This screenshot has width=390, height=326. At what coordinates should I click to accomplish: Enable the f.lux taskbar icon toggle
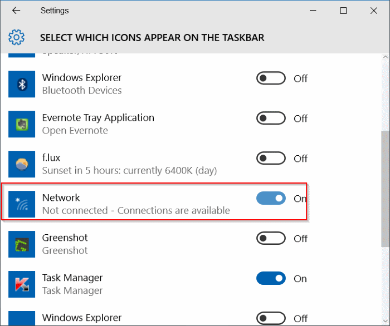(x=271, y=159)
